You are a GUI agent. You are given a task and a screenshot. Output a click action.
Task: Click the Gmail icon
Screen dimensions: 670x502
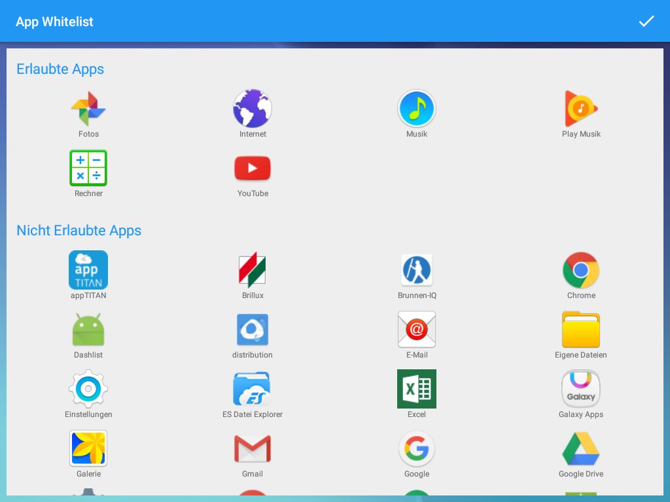[253, 448]
